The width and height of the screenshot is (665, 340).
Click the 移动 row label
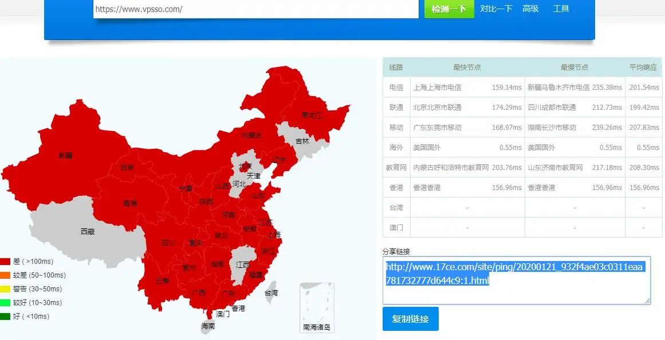click(x=396, y=127)
